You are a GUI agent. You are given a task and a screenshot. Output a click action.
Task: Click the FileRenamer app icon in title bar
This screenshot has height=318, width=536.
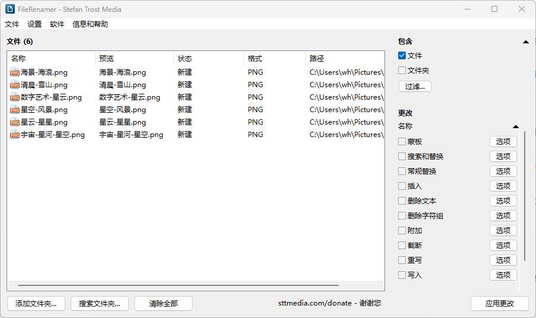10,9
